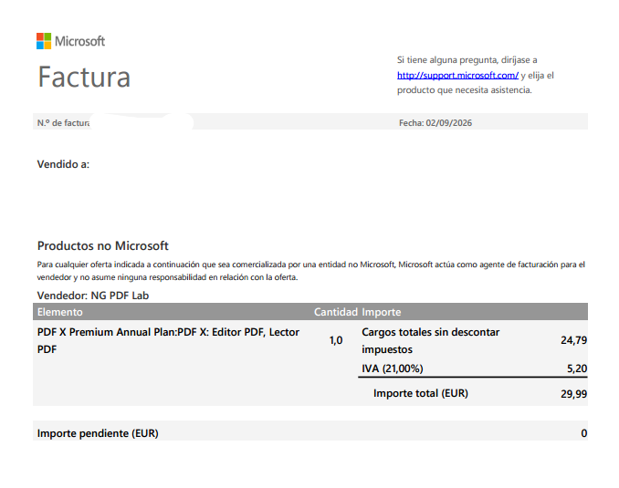Click the Vendedor: NG PDF Lab line
This screenshot has height=488, width=619.
pyautogui.click(x=93, y=296)
